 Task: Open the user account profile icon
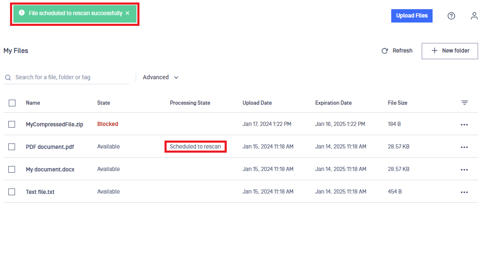tap(474, 16)
